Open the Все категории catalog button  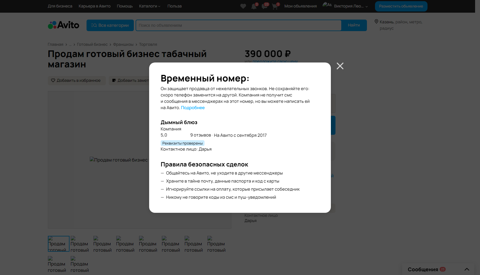110,25
